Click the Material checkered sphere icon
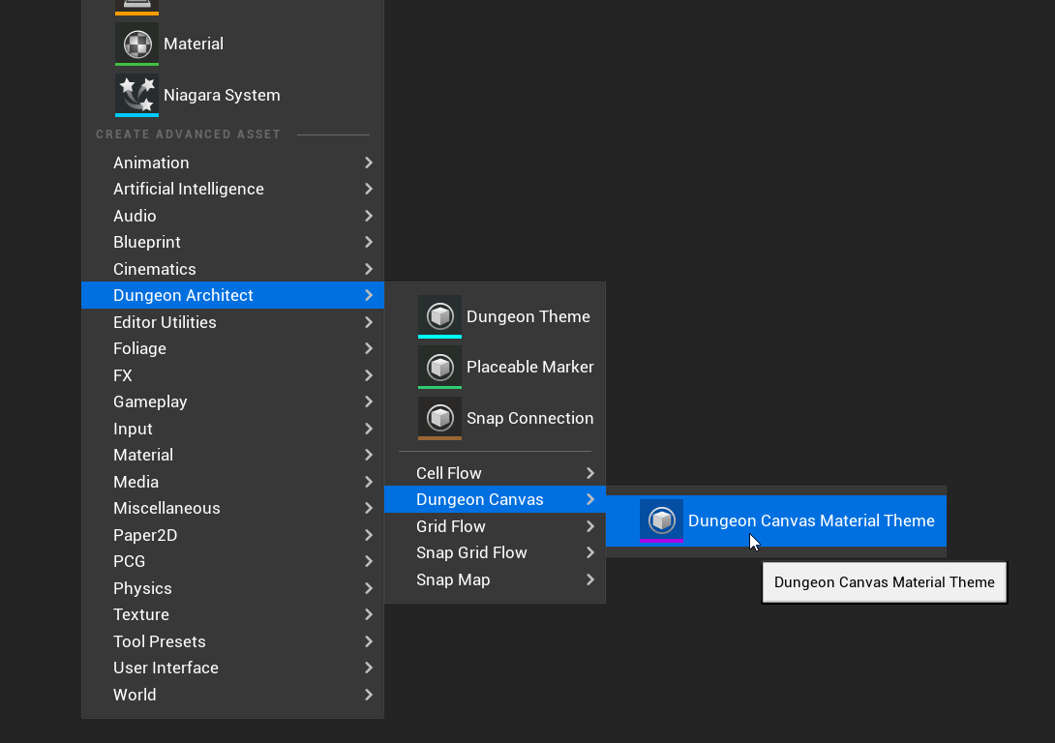This screenshot has width=1055, height=743. [x=136, y=44]
